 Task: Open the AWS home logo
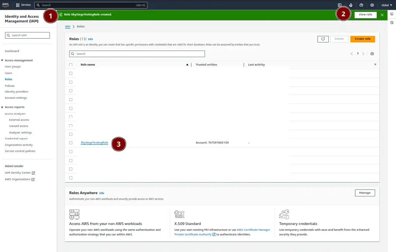pyautogui.click(x=5, y=5)
